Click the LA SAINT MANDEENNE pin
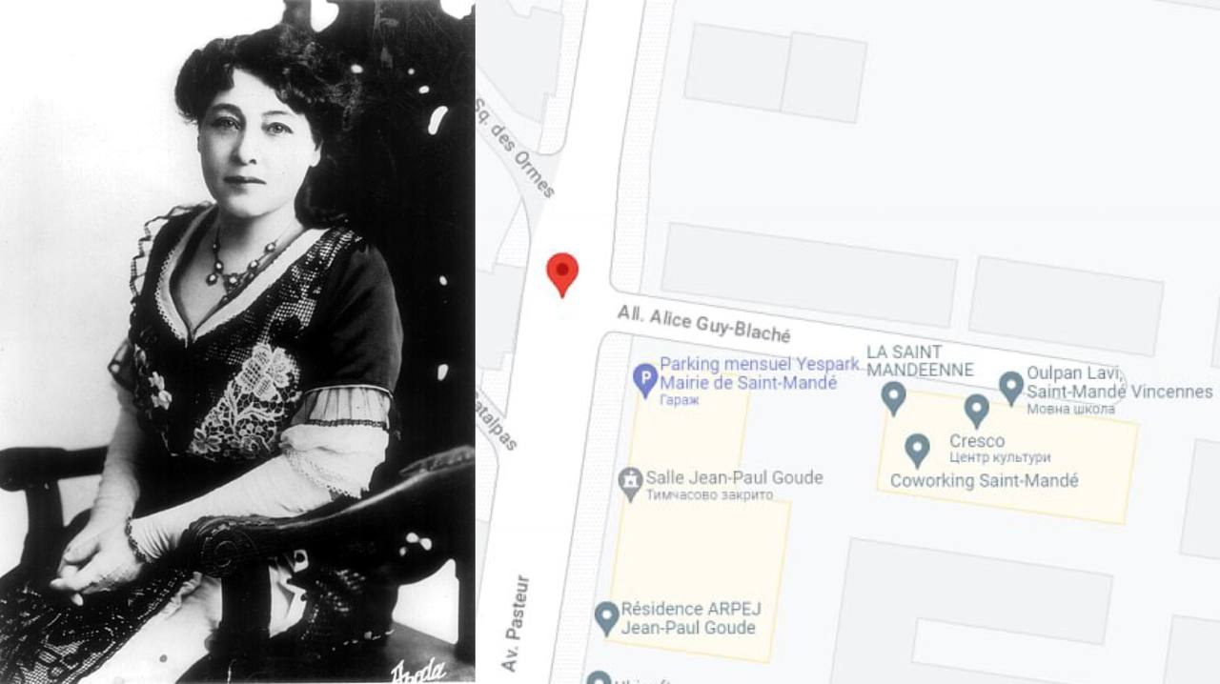The image size is (1220, 684). coord(893,397)
